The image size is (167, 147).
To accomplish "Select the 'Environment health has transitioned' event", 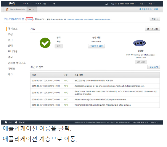I will 95,93.
